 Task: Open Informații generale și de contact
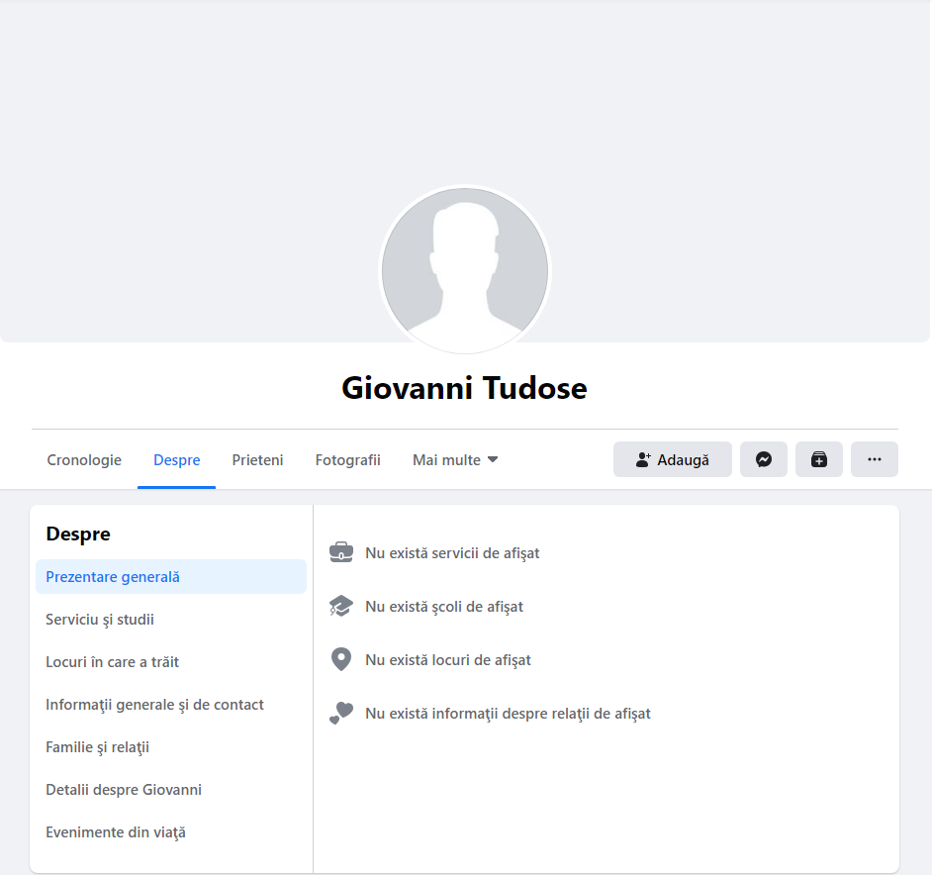(171, 705)
